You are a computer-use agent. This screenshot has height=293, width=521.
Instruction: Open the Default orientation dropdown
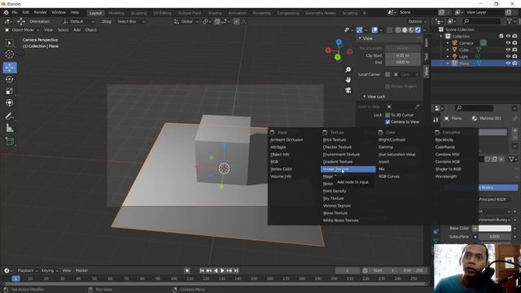78,22
